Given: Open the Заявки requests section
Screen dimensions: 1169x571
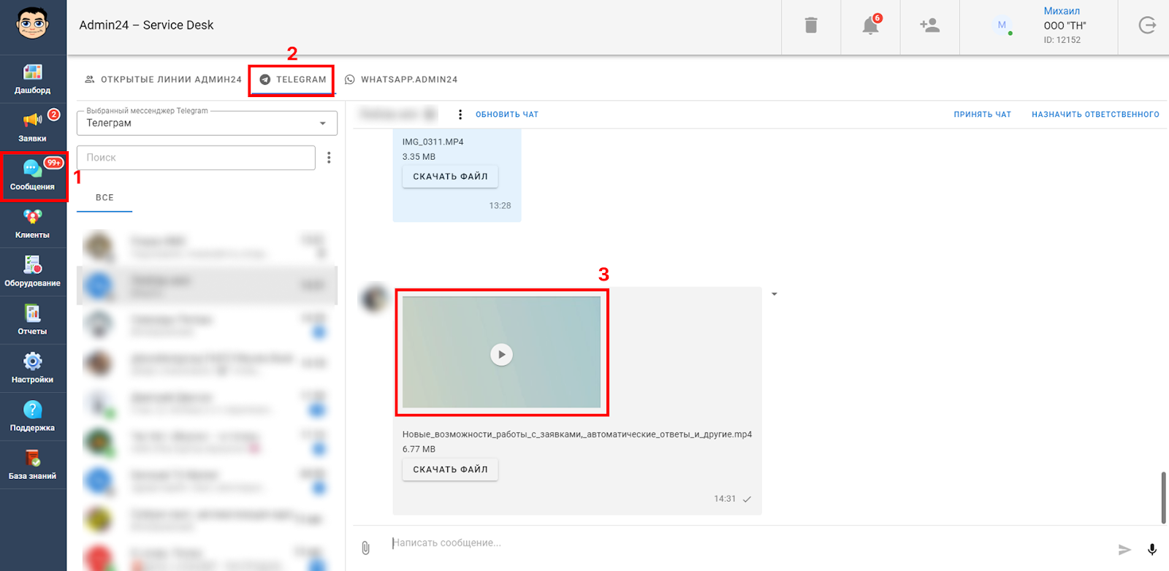Looking at the screenshot, I should [33, 127].
